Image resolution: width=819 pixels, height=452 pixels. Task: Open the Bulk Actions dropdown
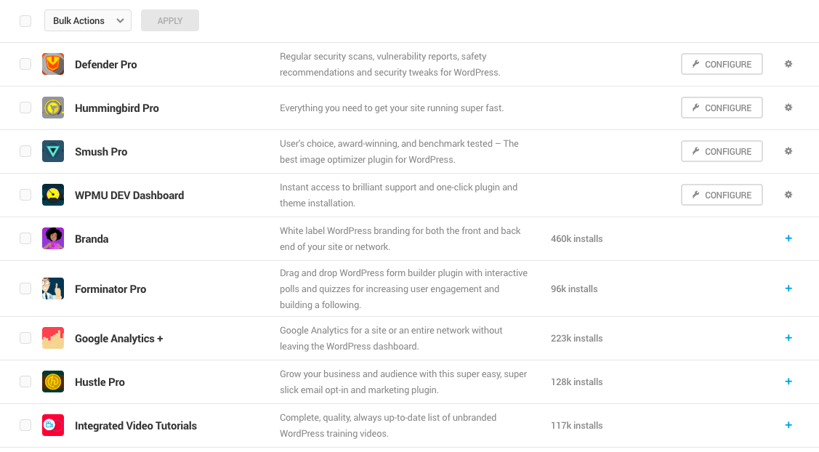pyautogui.click(x=88, y=20)
